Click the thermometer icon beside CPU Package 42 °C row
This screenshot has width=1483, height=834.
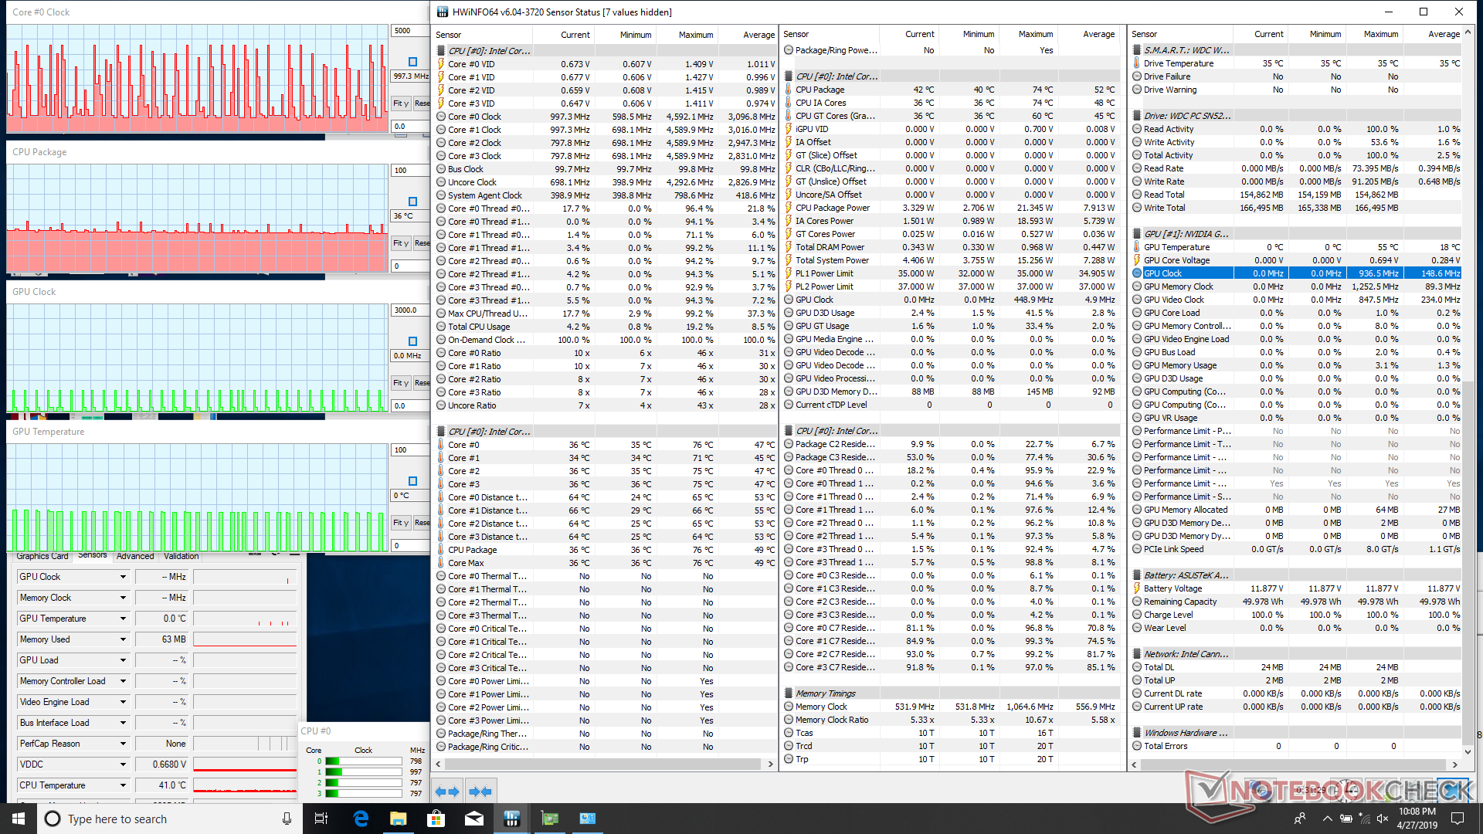coord(789,90)
